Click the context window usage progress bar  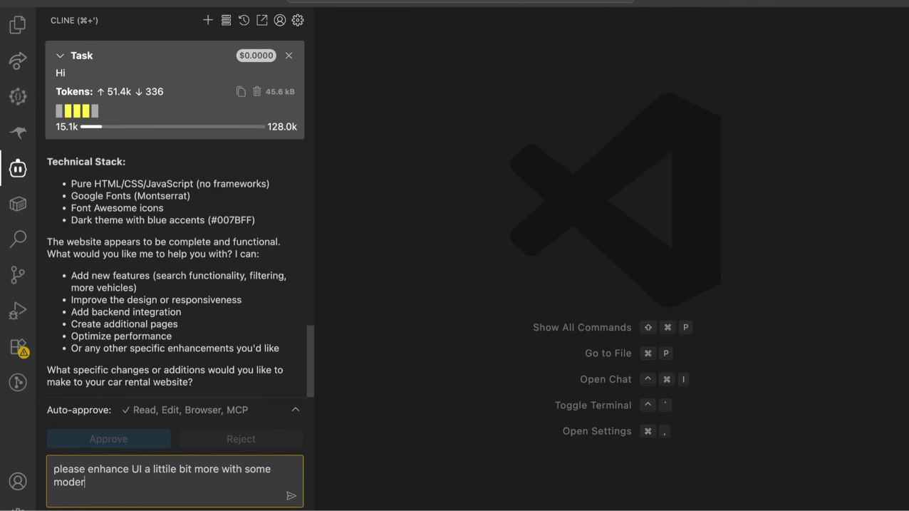[x=172, y=126]
